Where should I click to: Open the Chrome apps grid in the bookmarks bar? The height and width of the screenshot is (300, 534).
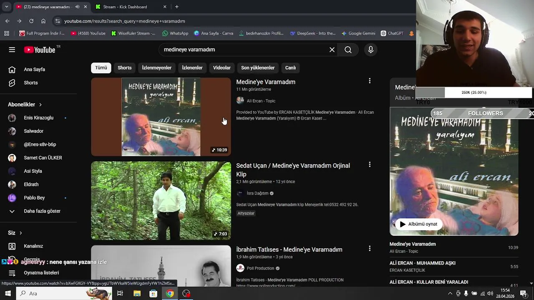[7, 33]
